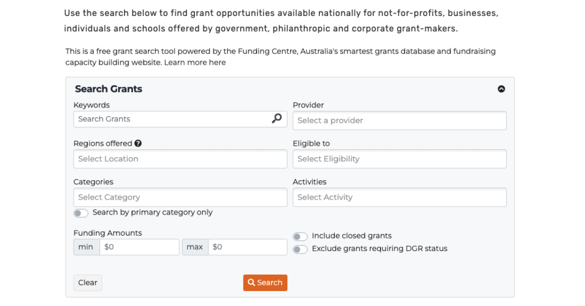Image resolution: width=585 pixels, height=306 pixels.
Task: Collapse the Search Grants panel chevron
Action: [x=501, y=89]
